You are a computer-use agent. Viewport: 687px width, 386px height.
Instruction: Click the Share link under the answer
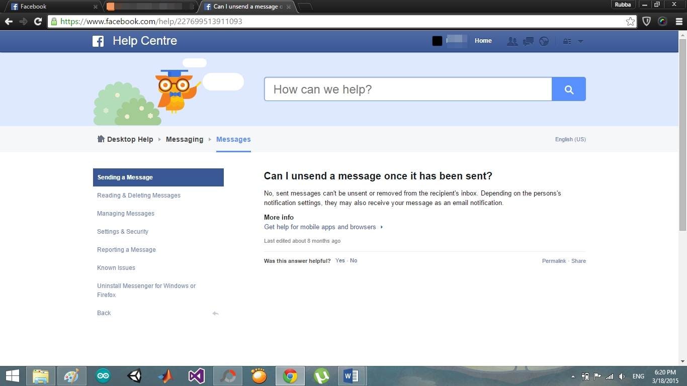click(x=578, y=261)
